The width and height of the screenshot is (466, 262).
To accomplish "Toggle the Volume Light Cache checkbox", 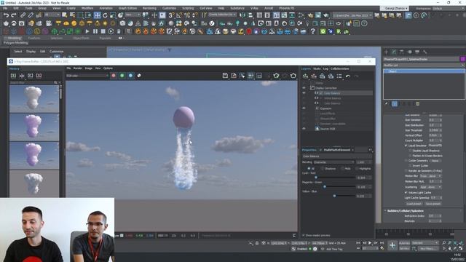I will point(406,192).
